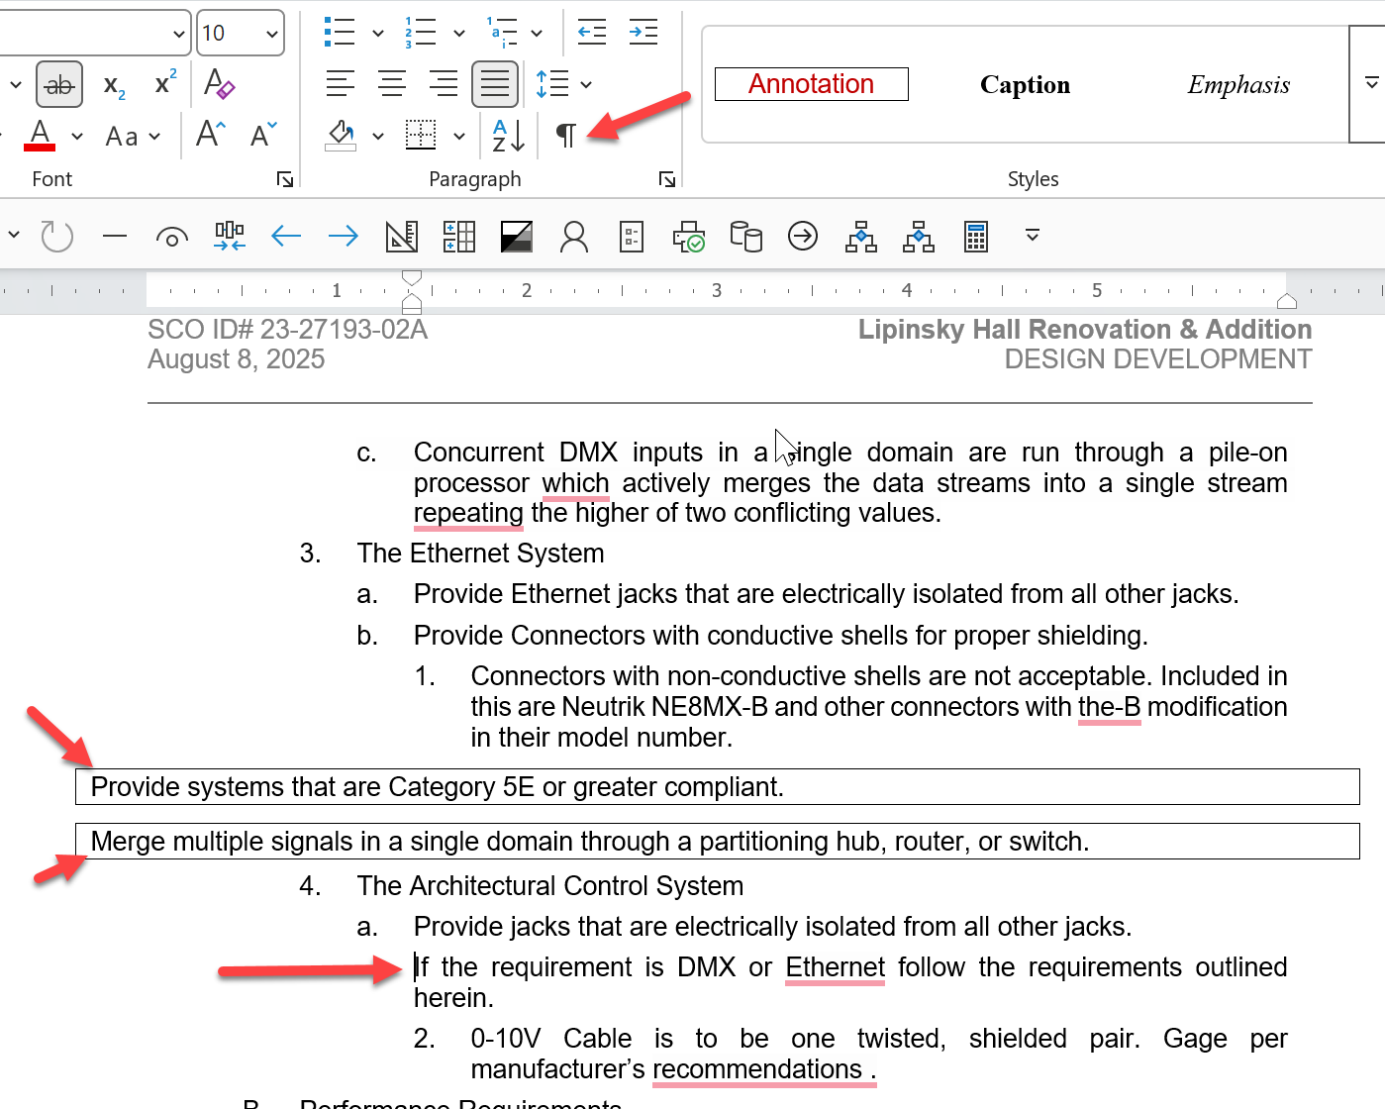Image resolution: width=1385 pixels, height=1109 pixels.
Task: Click the person silhouette quick access icon
Action: pos(574,236)
